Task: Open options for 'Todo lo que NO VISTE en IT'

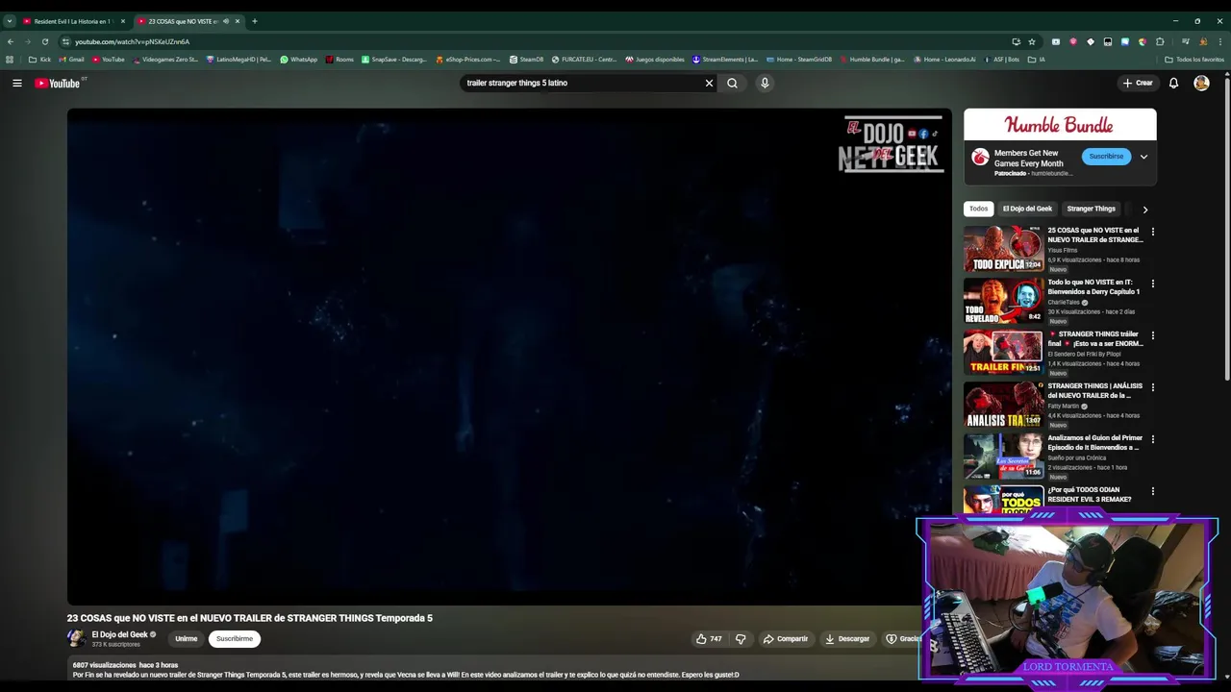Action: click(x=1153, y=284)
